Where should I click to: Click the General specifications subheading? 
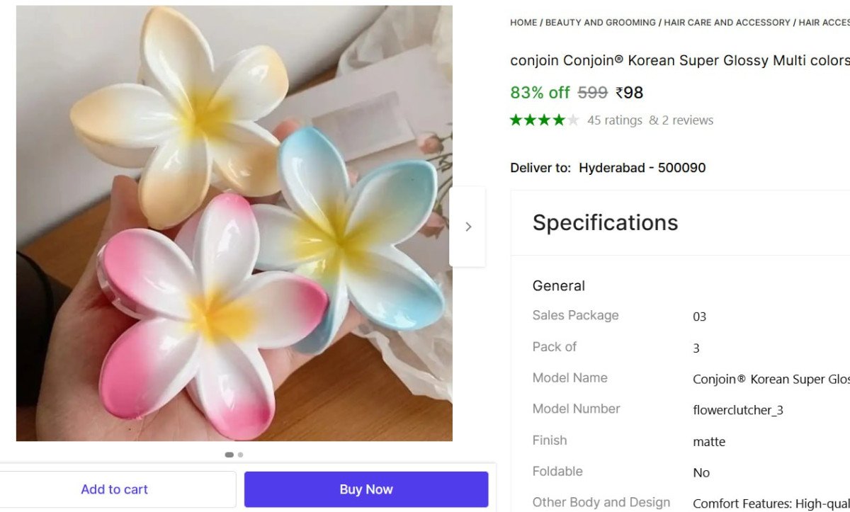tap(558, 286)
